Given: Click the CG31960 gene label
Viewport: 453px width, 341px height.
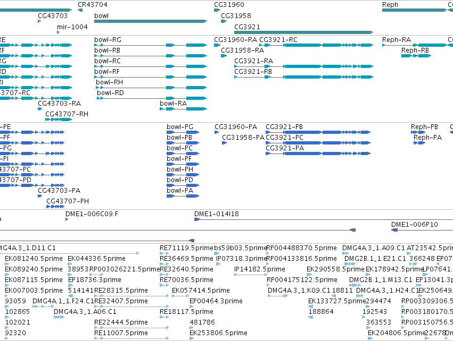Looking at the screenshot, I should coord(229,5).
